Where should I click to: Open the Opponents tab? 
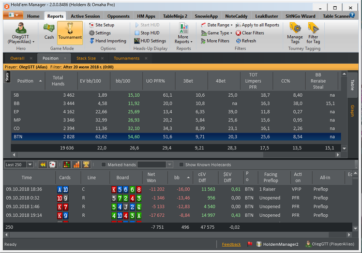pyautogui.click(x=118, y=16)
